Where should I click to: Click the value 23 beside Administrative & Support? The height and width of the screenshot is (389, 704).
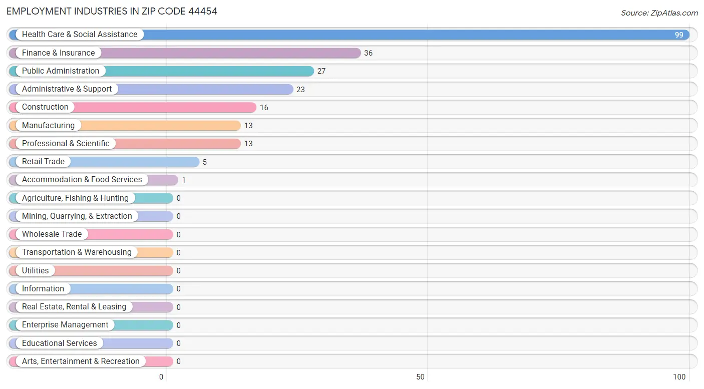point(300,90)
